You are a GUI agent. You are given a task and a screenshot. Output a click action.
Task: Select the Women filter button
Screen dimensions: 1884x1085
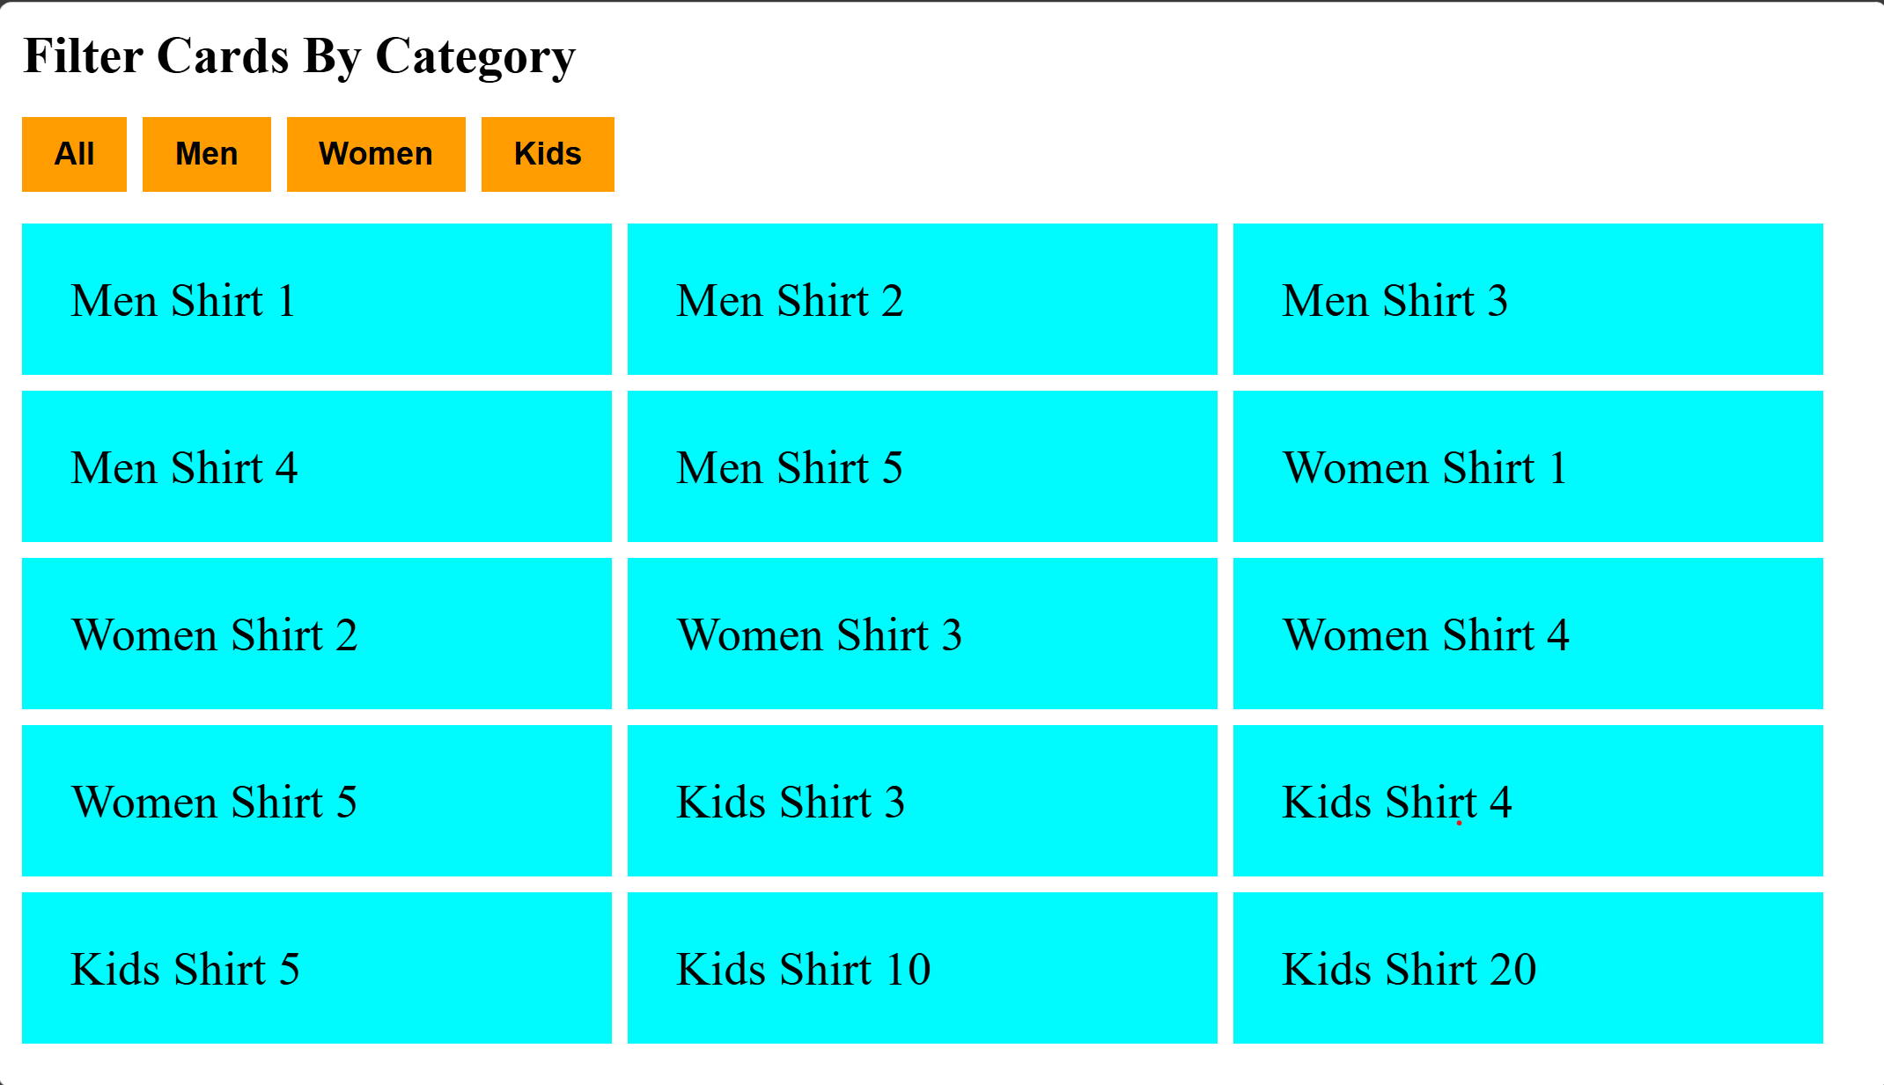(x=376, y=154)
